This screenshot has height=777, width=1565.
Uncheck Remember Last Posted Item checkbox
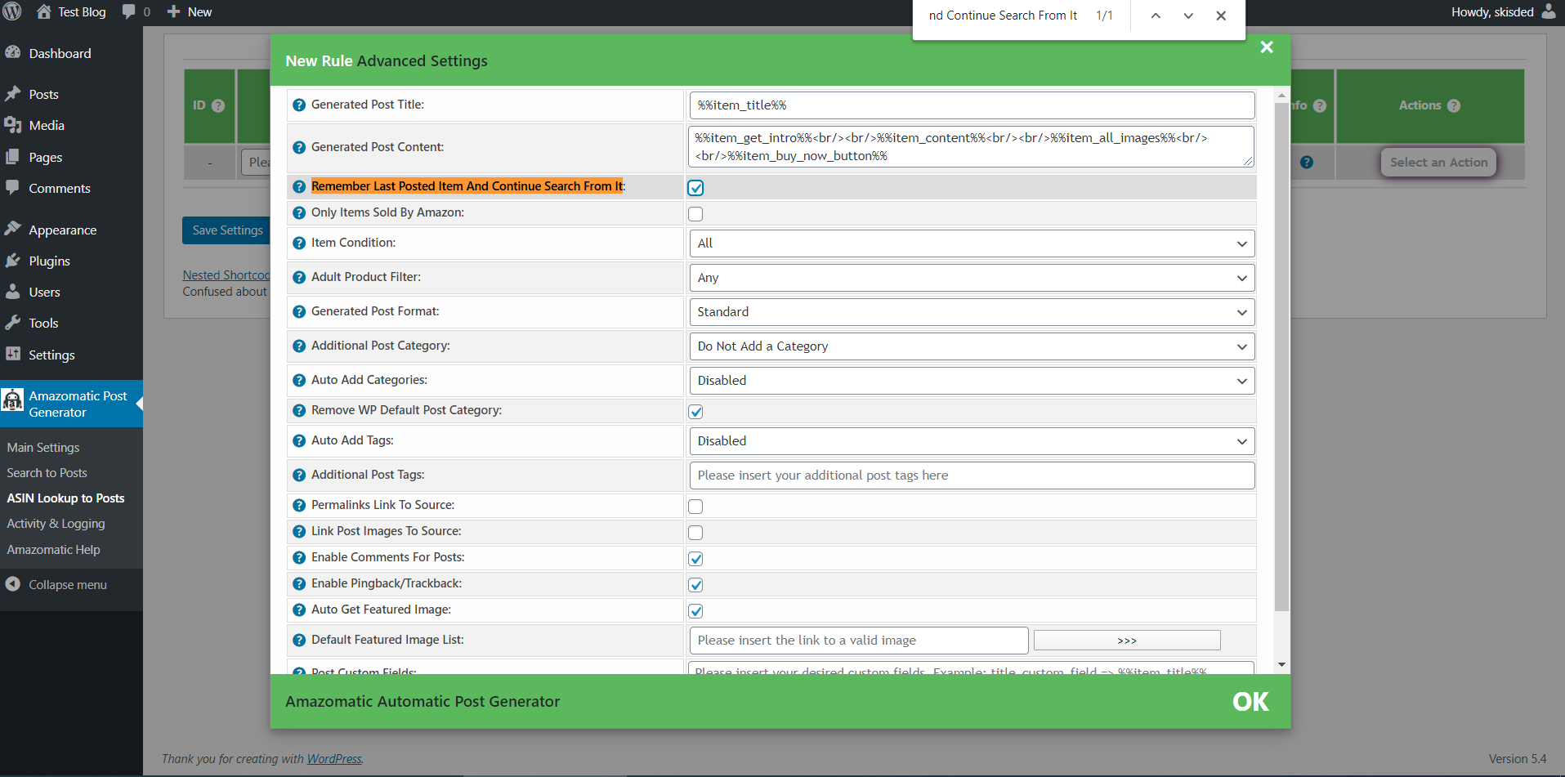(x=695, y=188)
